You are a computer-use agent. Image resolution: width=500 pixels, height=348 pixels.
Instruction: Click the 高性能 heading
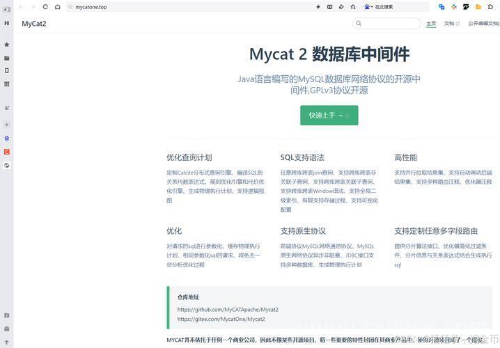click(x=405, y=157)
